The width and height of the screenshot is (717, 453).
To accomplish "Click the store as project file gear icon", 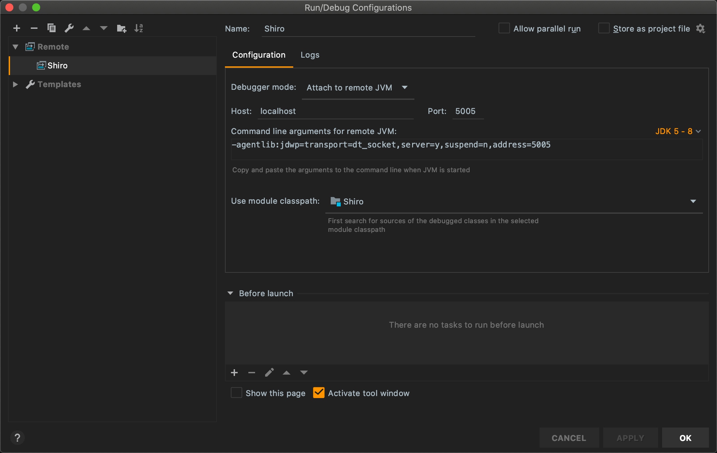I will click(701, 29).
